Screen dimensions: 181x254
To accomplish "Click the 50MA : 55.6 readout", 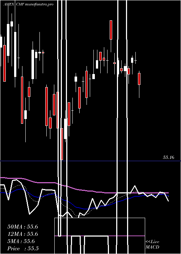I will click(22, 227).
